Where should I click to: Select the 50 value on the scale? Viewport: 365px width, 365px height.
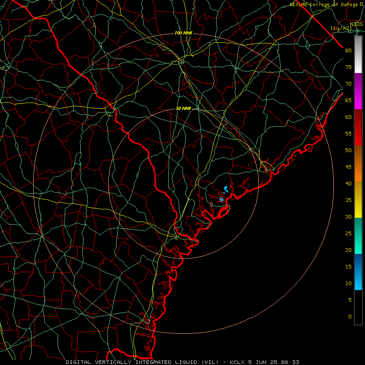tap(348, 150)
